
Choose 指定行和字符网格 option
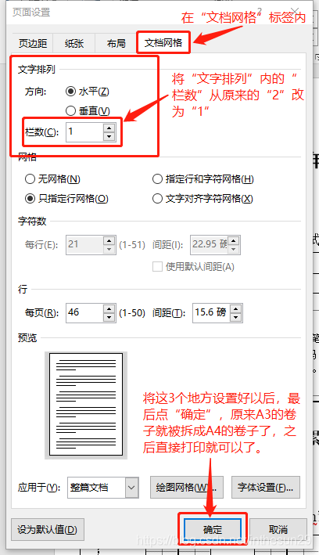coord(203,179)
